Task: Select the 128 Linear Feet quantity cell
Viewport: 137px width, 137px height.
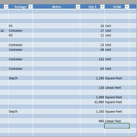Action: 92,88
